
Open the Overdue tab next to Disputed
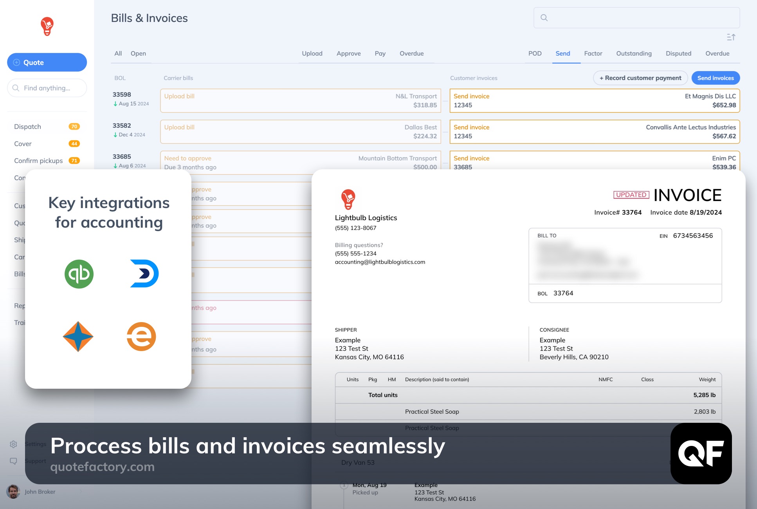click(717, 53)
